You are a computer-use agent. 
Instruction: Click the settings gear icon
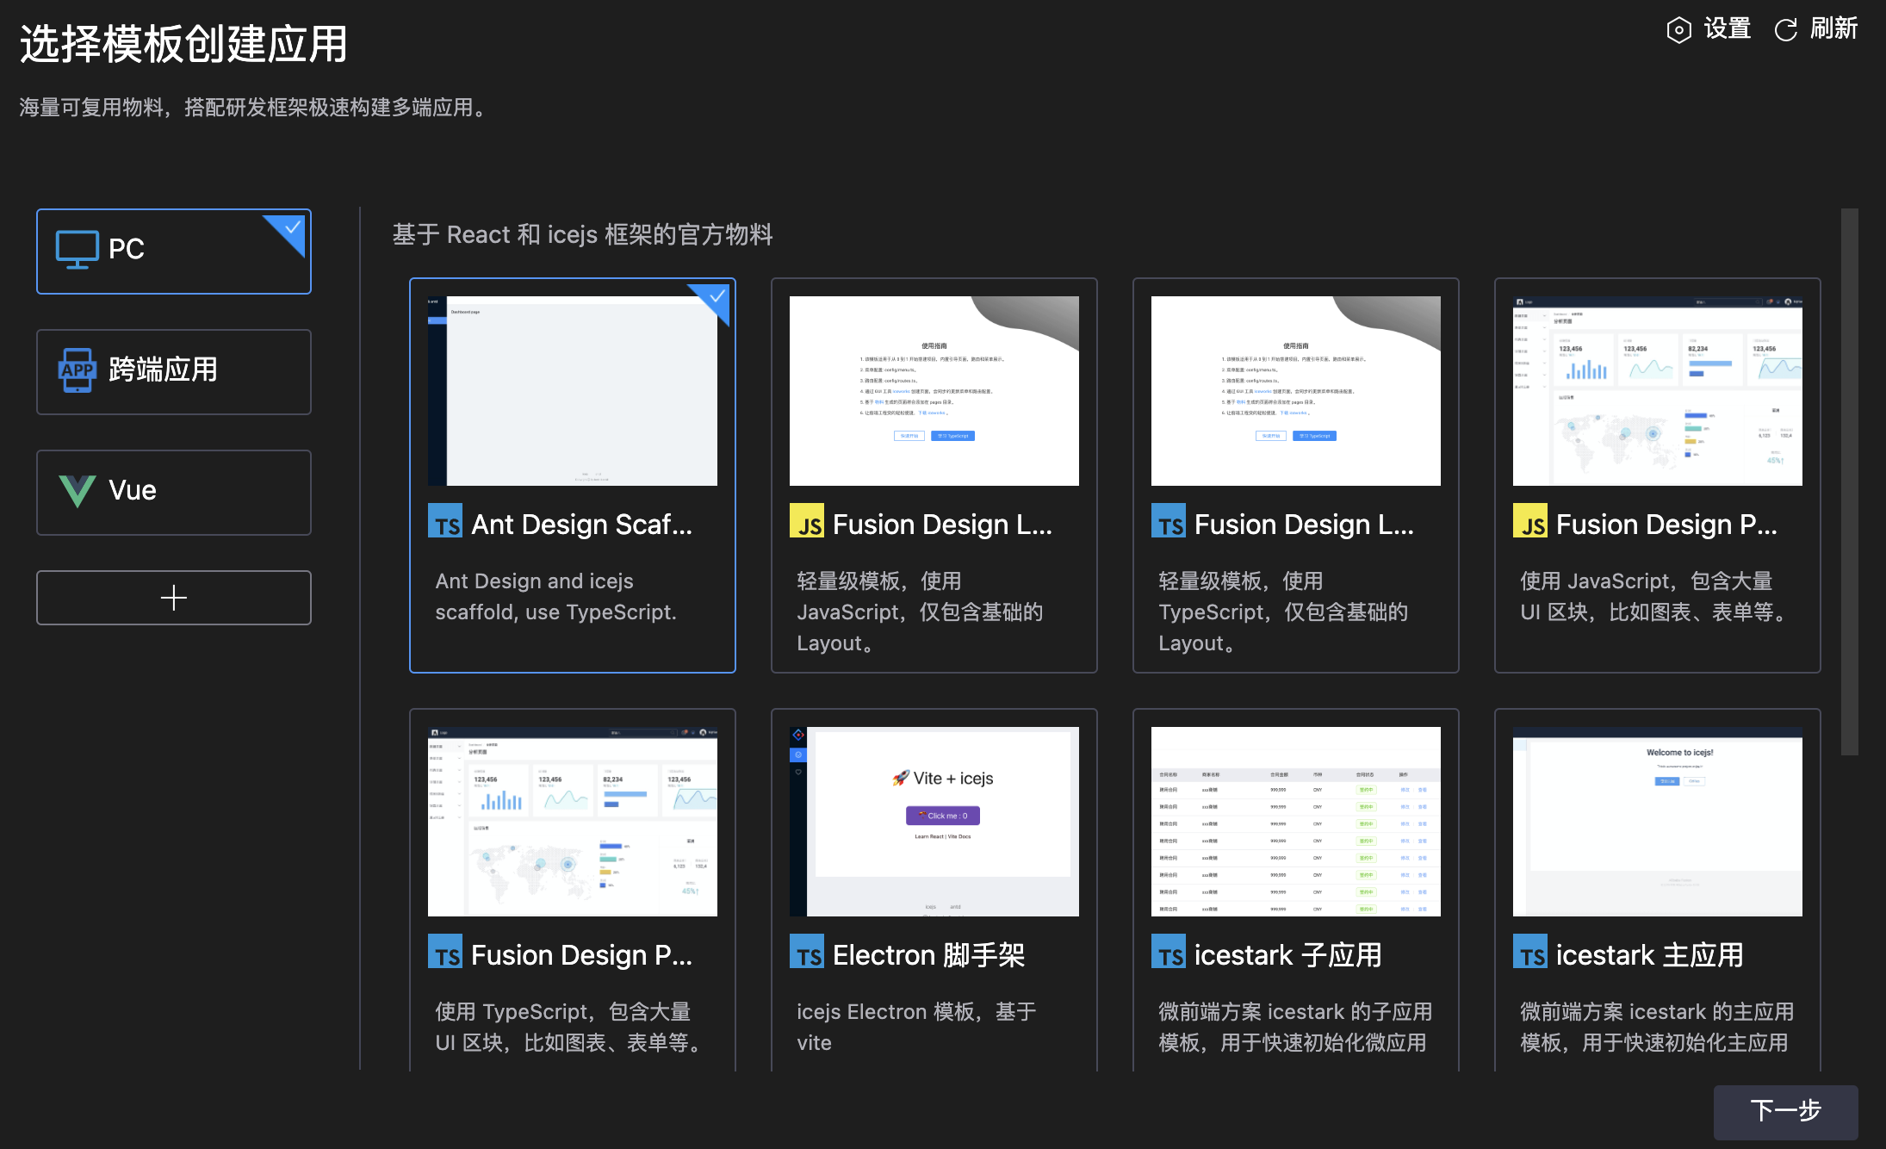pyautogui.click(x=1678, y=30)
